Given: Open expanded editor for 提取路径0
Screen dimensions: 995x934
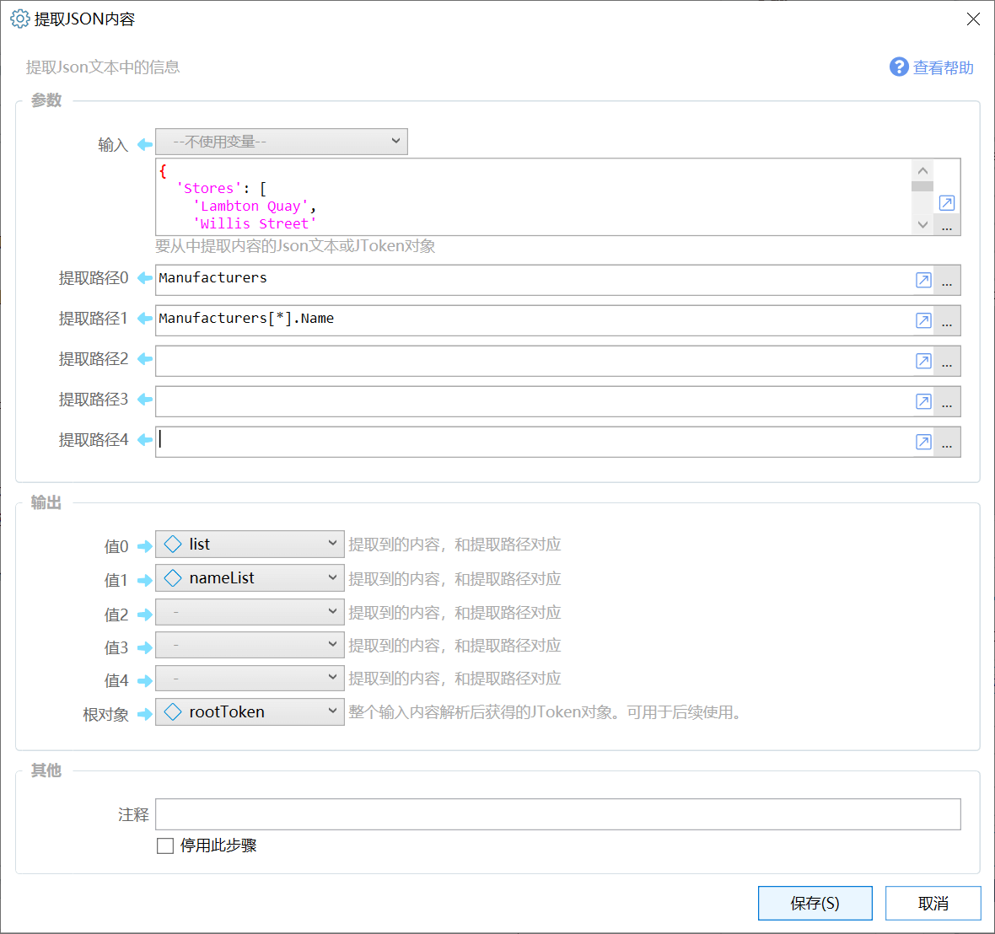Looking at the screenshot, I should [x=923, y=280].
